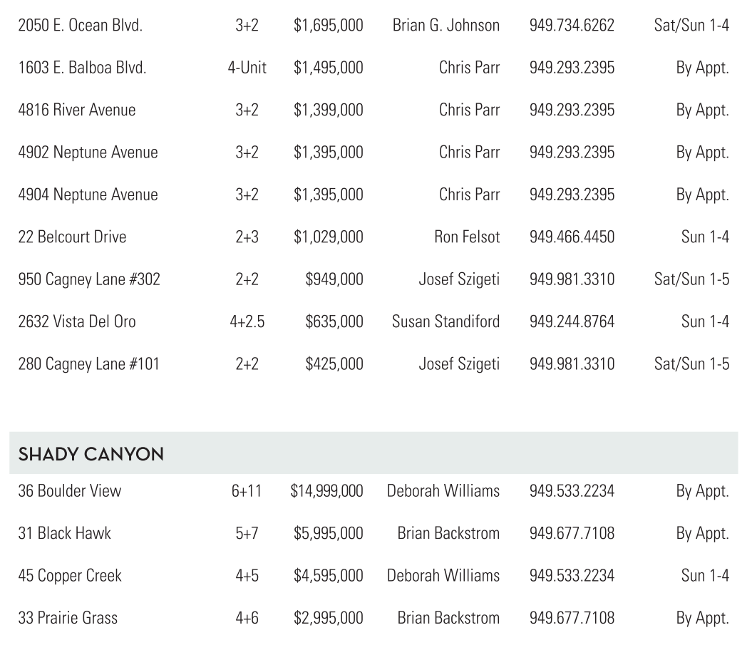The height and width of the screenshot is (650, 752).
Task: Select Brian G. Johnson agent name
Action: [x=445, y=26]
